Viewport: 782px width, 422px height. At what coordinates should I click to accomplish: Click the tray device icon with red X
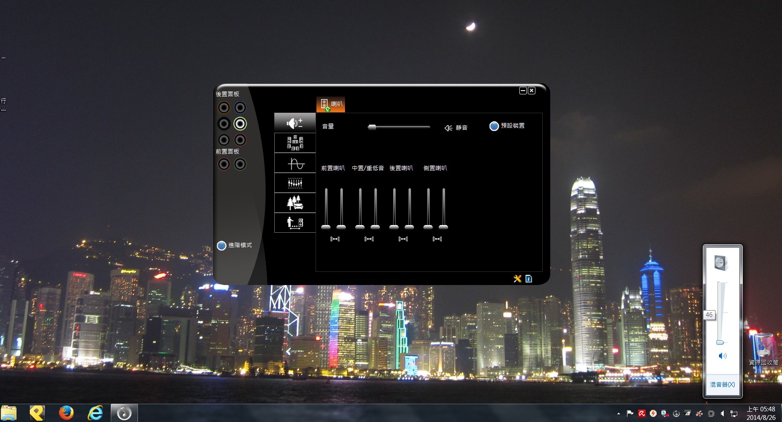664,413
